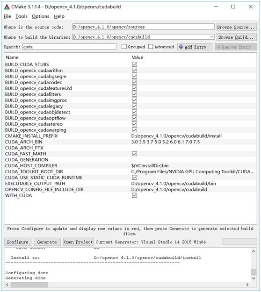The width and height of the screenshot is (261, 292).
Task: Click the Generate button
Action: (x=47, y=242)
